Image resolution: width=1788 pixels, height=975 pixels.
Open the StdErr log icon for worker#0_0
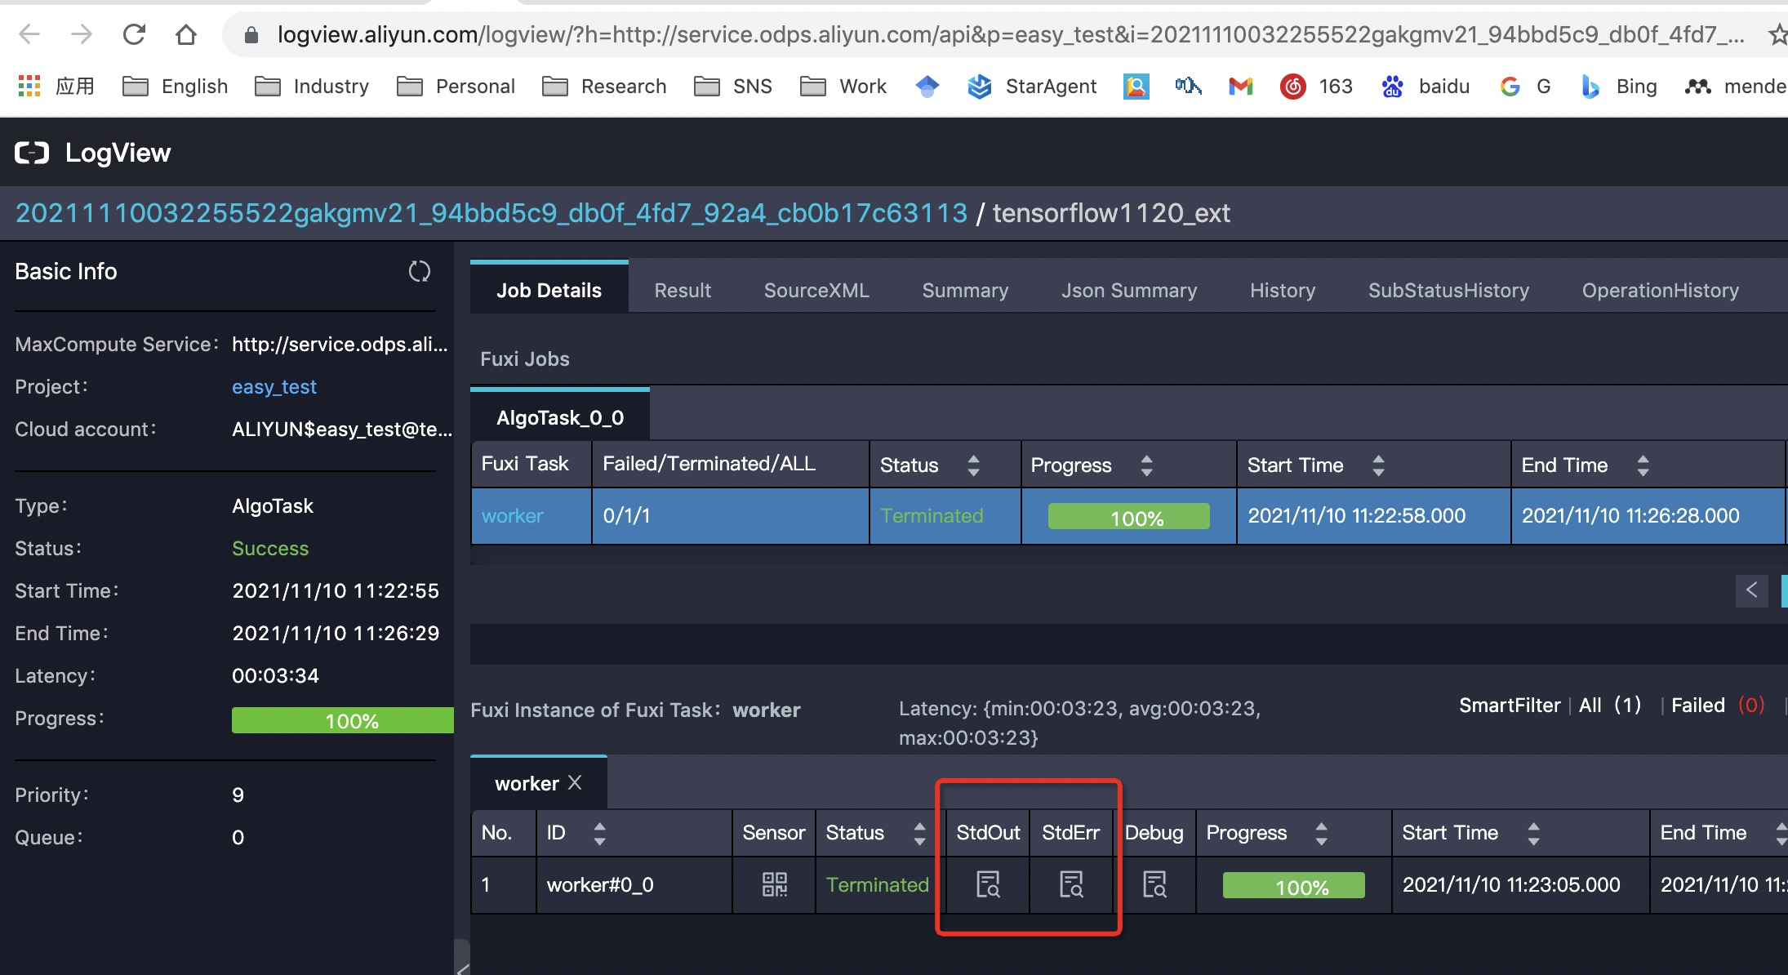[x=1071, y=884]
